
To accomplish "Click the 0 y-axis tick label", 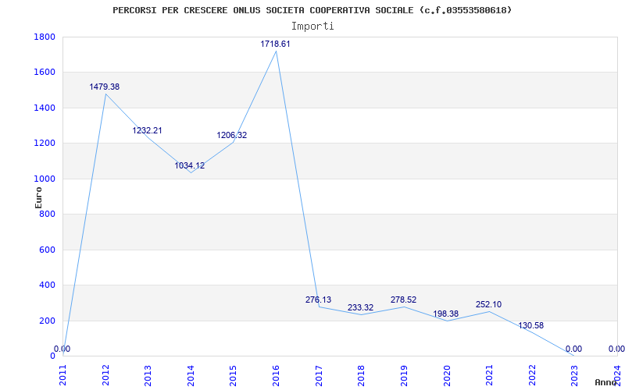I will [x=52, y=356].
